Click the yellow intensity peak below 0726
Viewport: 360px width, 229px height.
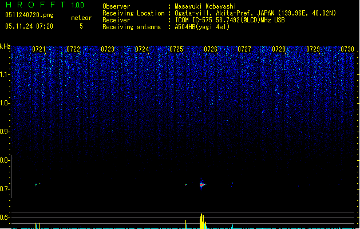coord(202,221)
